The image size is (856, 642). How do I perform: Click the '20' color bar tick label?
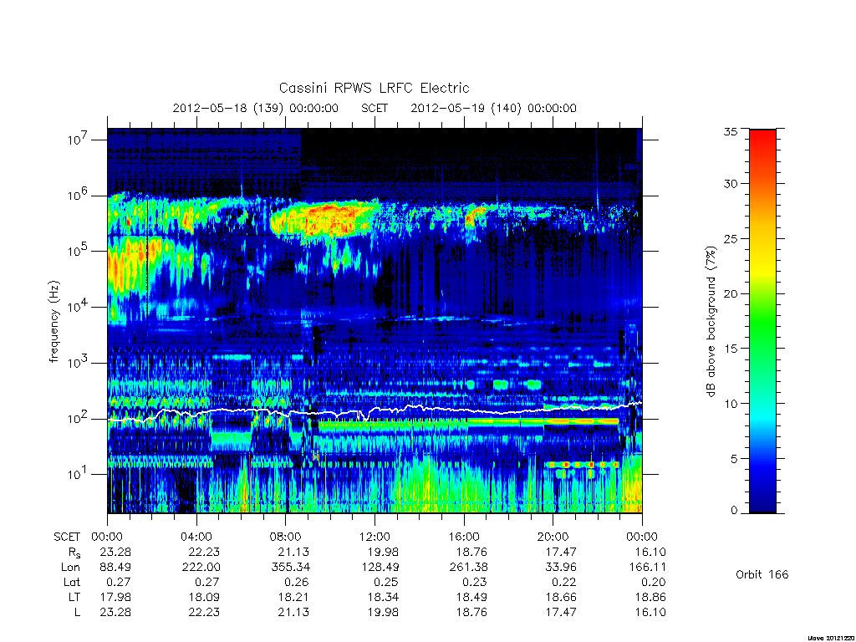[731, 293]
